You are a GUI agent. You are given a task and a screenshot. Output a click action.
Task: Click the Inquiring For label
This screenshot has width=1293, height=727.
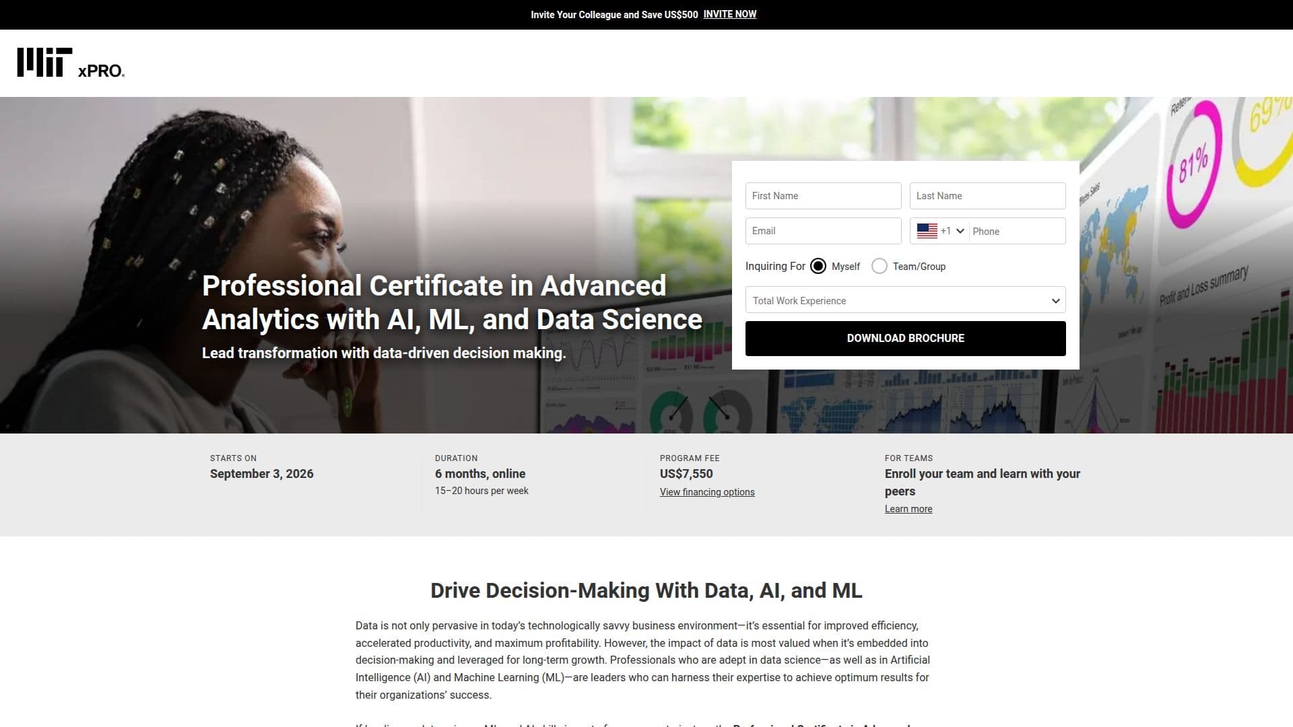pos(774,266)
